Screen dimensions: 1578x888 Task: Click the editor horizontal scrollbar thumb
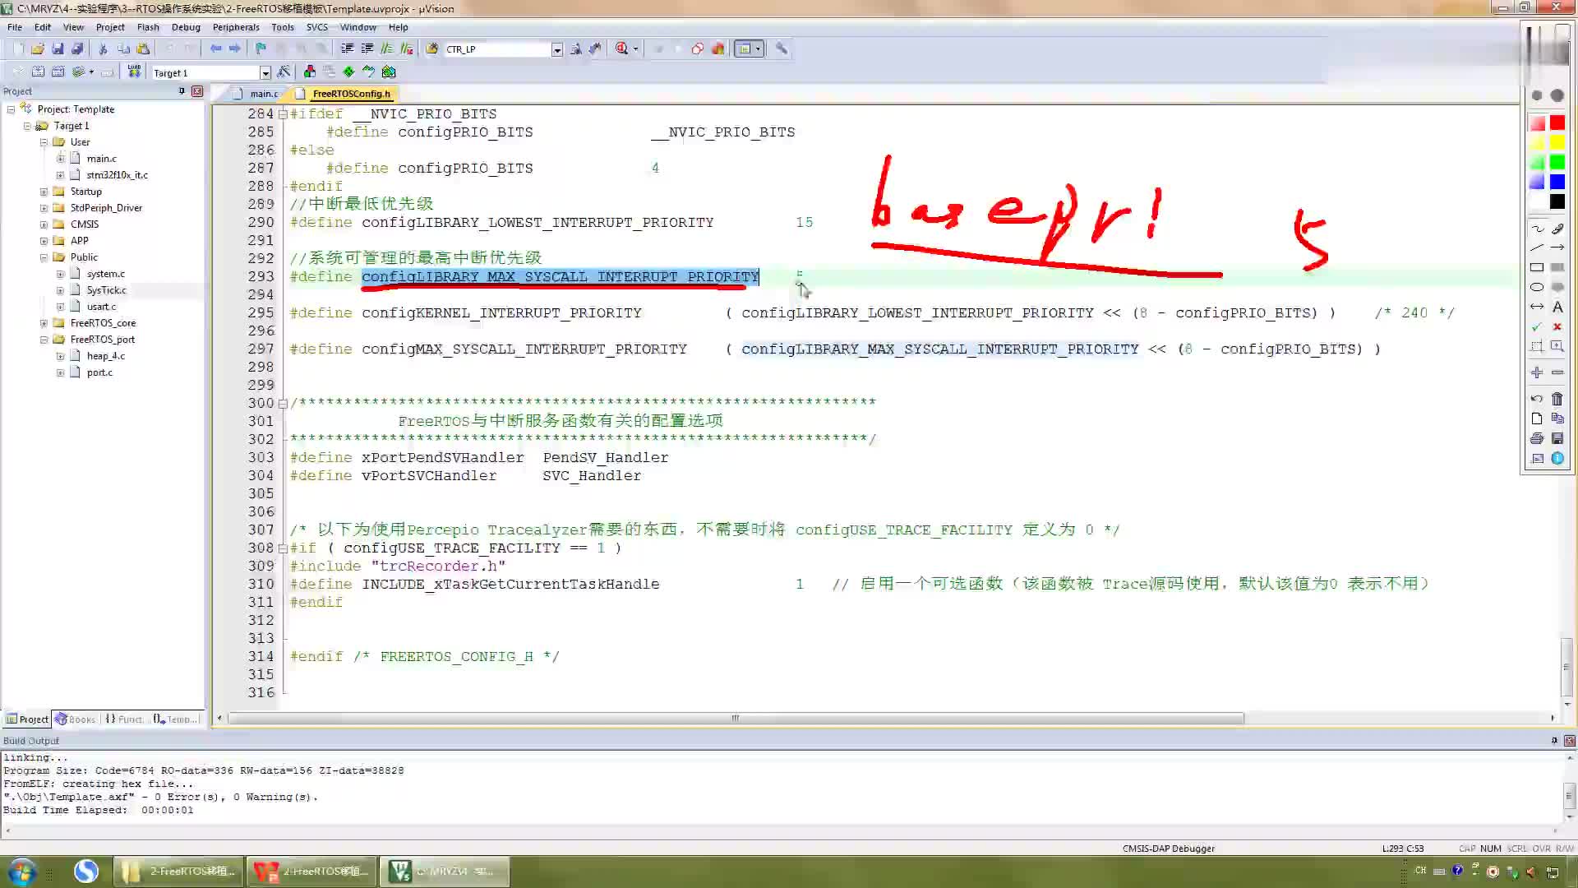click(x=736, y=719)
